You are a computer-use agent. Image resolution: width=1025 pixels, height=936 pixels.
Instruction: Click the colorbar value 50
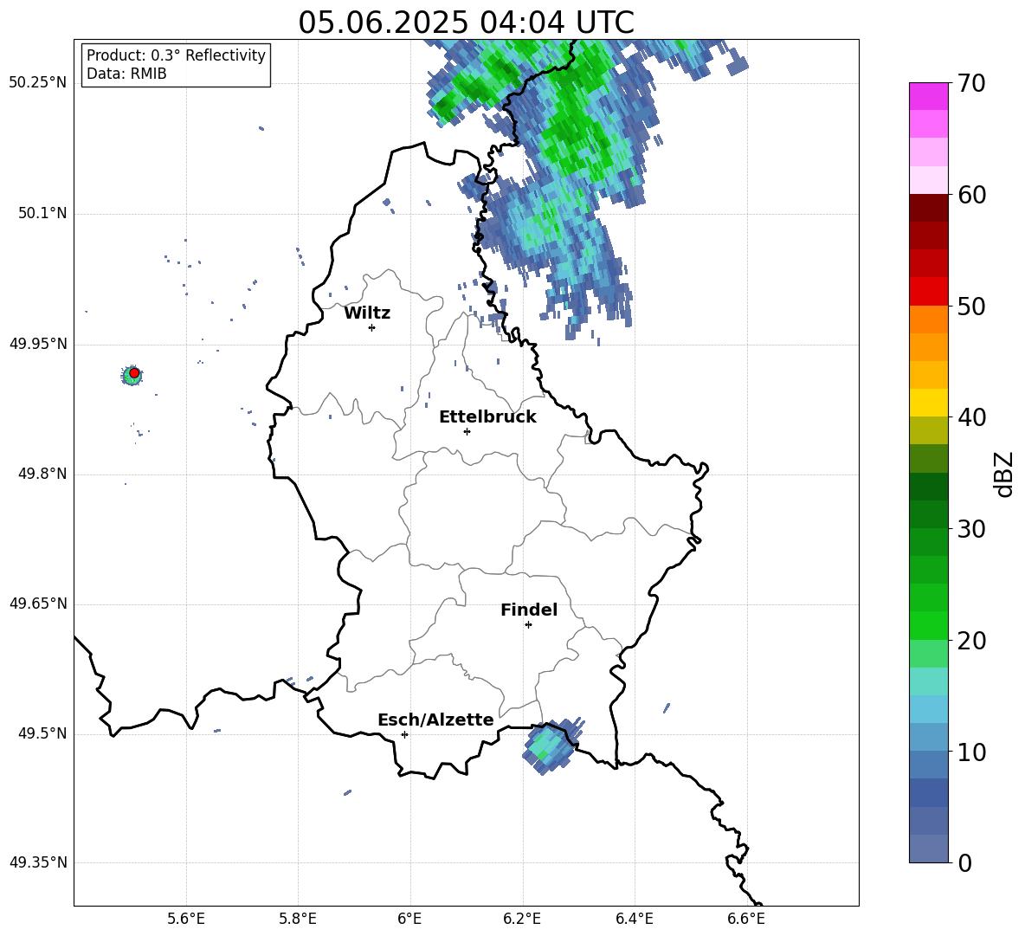click(971, 306)
